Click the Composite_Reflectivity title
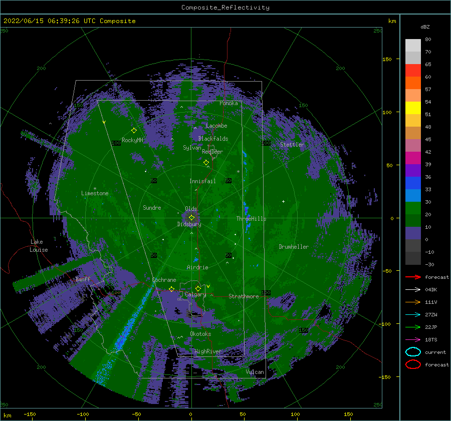Image resolution: width=451 pixels, height=421 pixels. pos(225,8)
